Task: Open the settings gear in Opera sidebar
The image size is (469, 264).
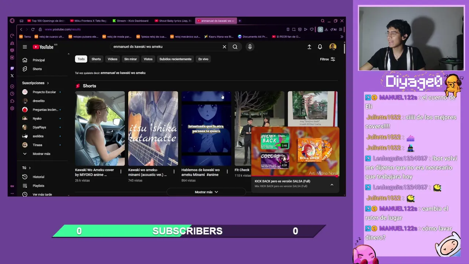Action: [x=12, y=108]
